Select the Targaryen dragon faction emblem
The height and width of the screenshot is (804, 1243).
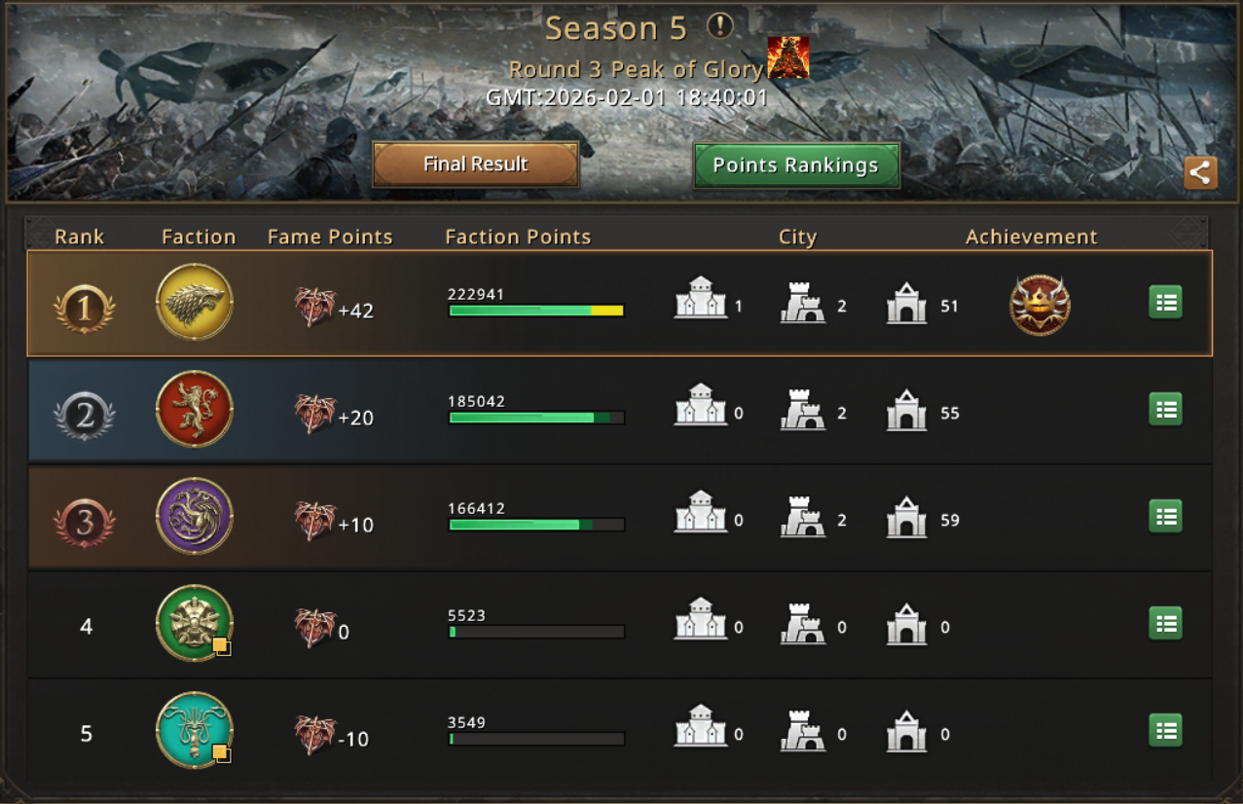[194, 516]
